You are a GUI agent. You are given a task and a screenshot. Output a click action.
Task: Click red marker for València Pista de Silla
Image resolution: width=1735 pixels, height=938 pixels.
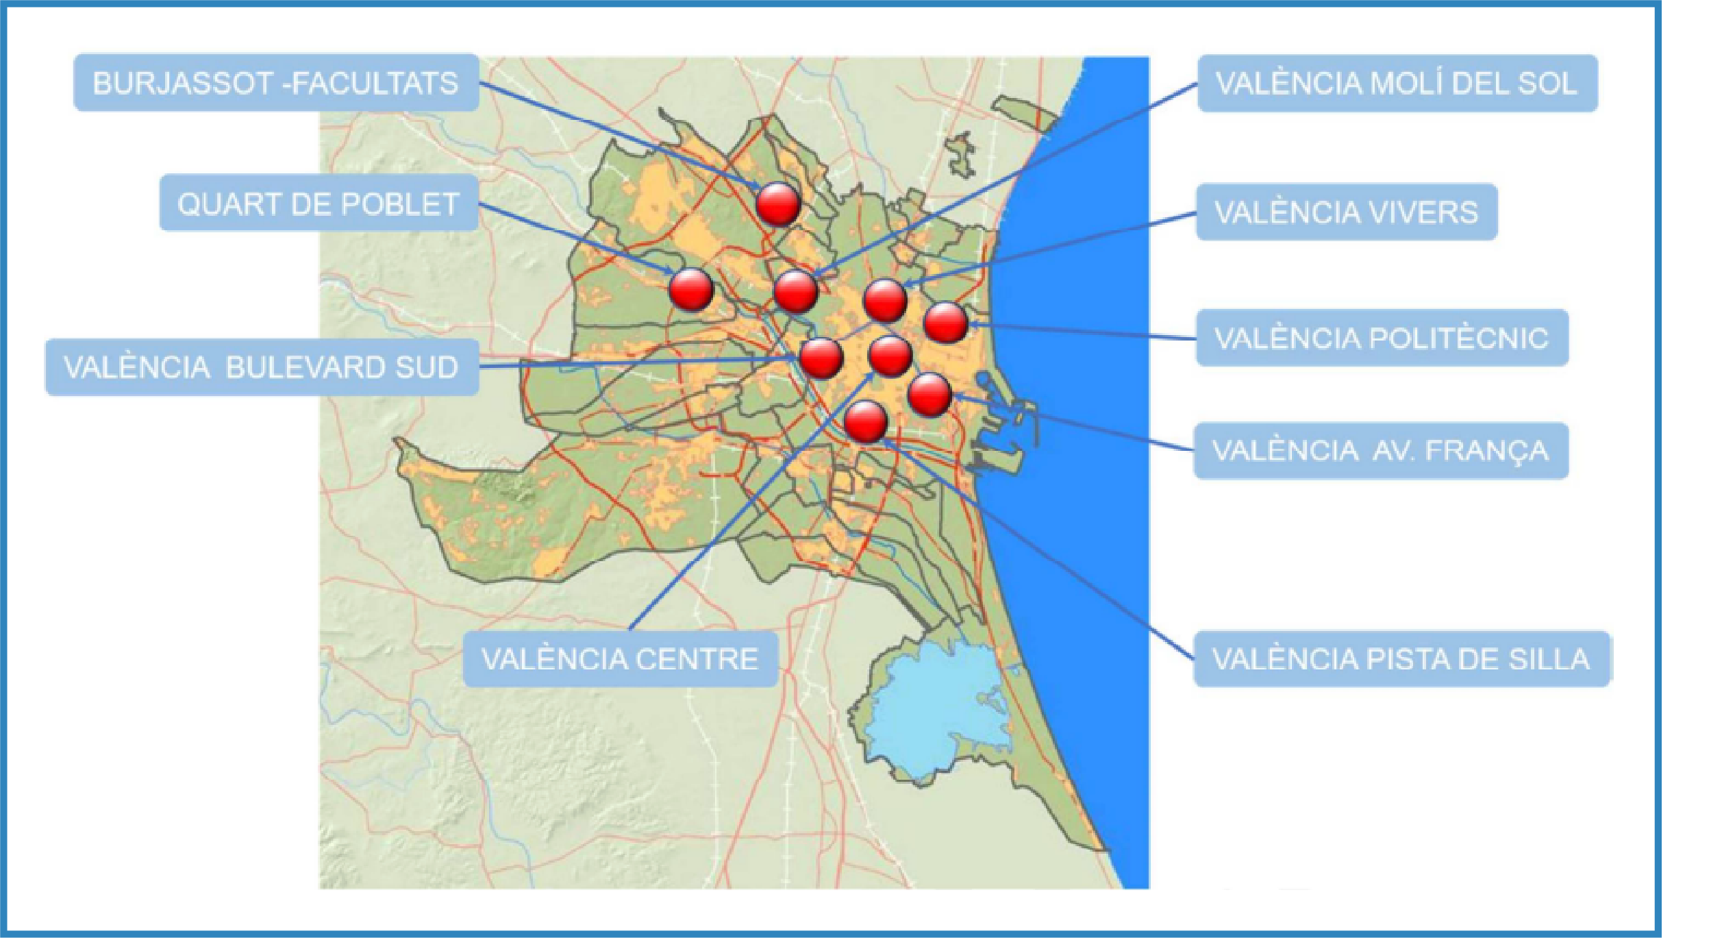point(866,421)
